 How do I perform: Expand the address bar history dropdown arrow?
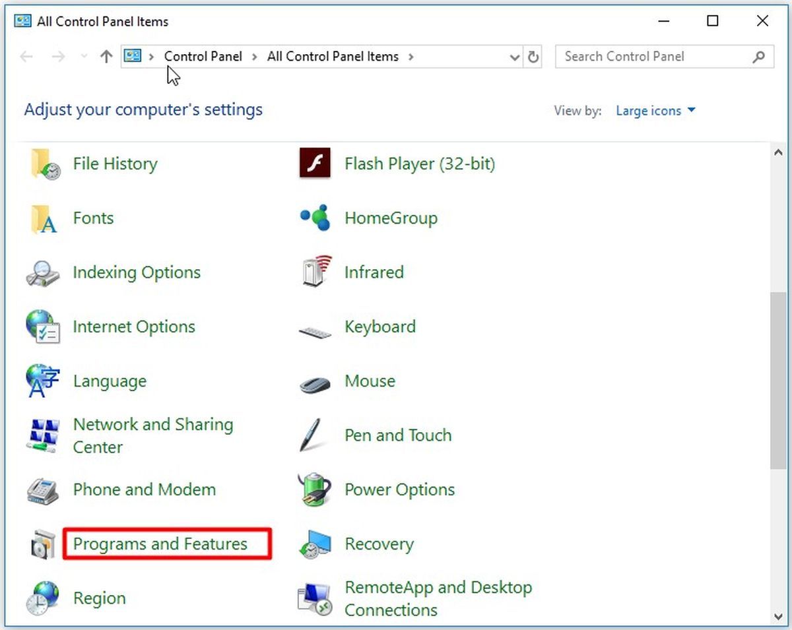515,57
